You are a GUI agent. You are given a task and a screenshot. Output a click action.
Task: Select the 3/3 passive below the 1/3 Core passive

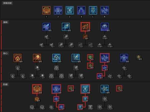click(90, 66)
